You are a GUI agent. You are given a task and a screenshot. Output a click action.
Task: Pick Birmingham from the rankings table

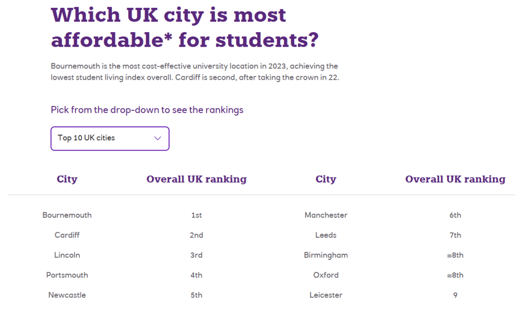(326, 255)
